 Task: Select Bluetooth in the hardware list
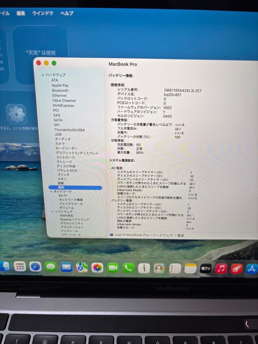60,90
